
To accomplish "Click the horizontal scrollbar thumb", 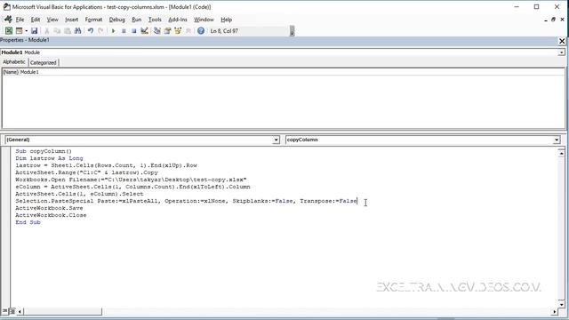I will (x=63, y=311).
